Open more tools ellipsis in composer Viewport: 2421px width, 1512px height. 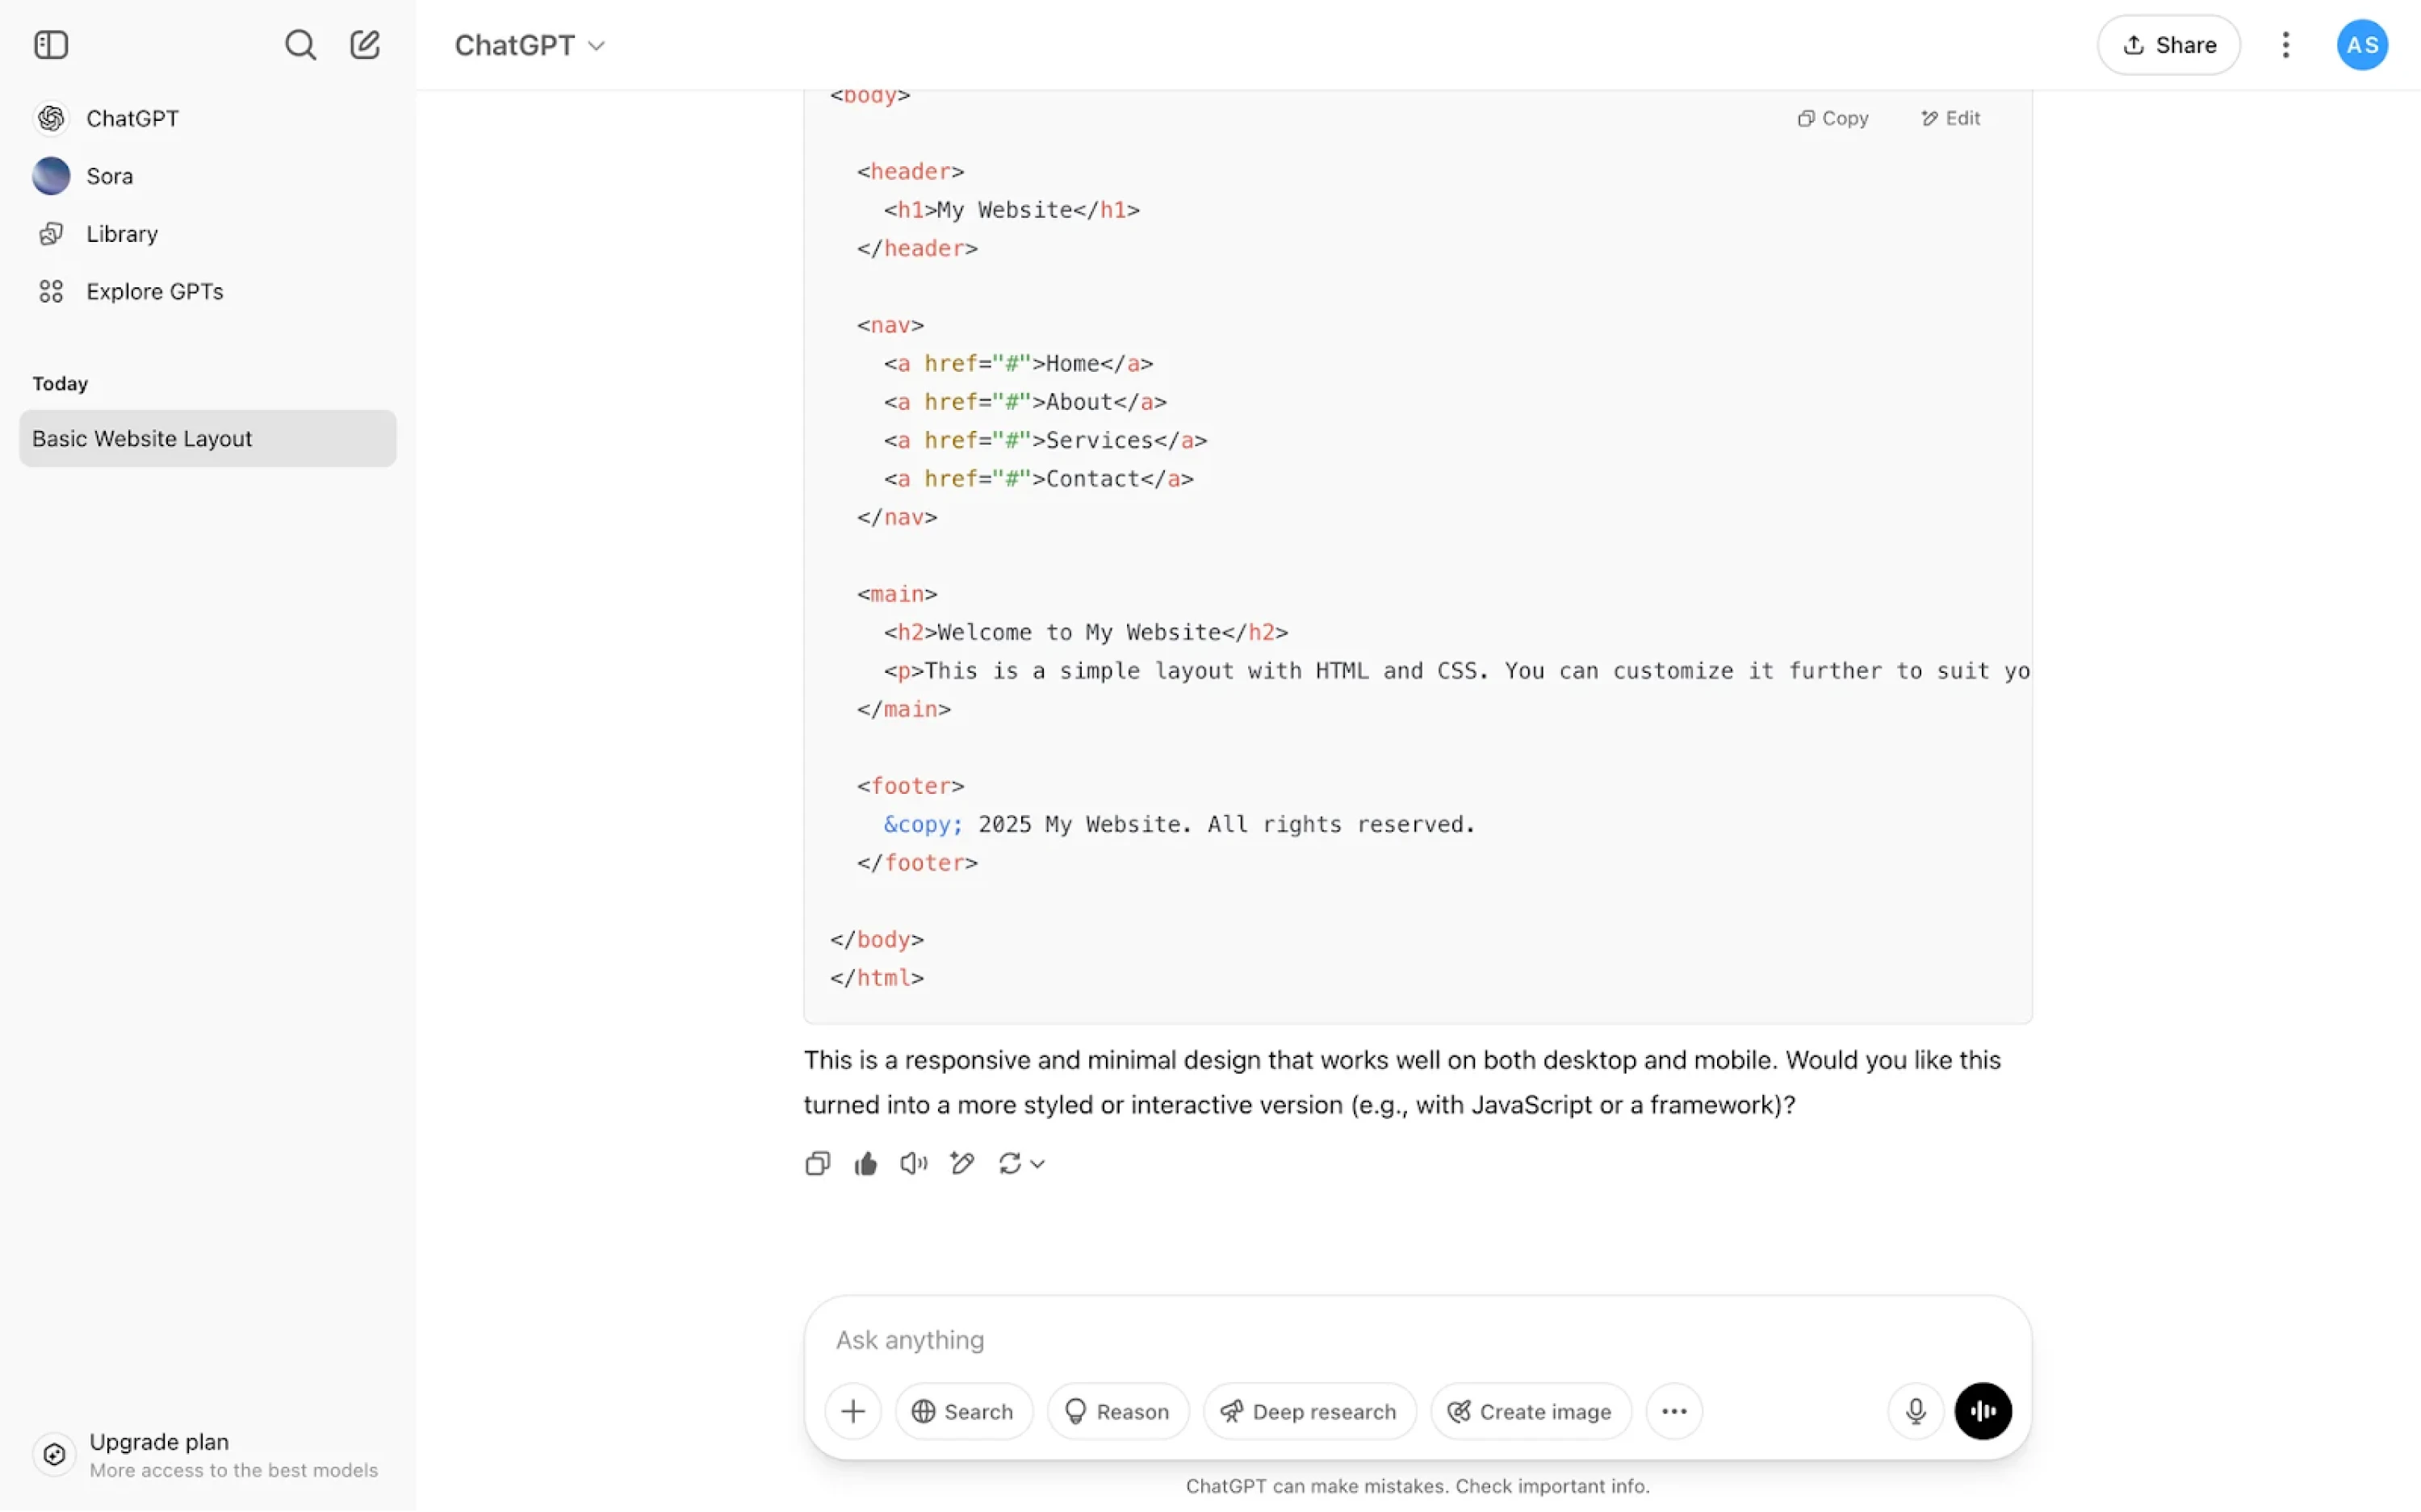pos(1673,1411)
